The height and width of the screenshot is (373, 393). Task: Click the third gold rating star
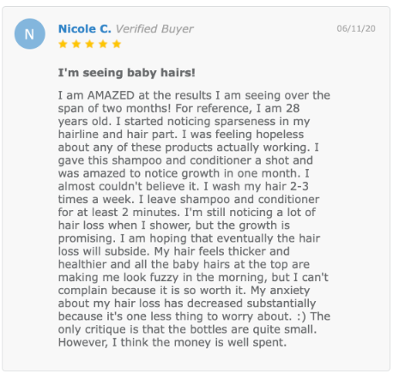(x=89, y=44)
